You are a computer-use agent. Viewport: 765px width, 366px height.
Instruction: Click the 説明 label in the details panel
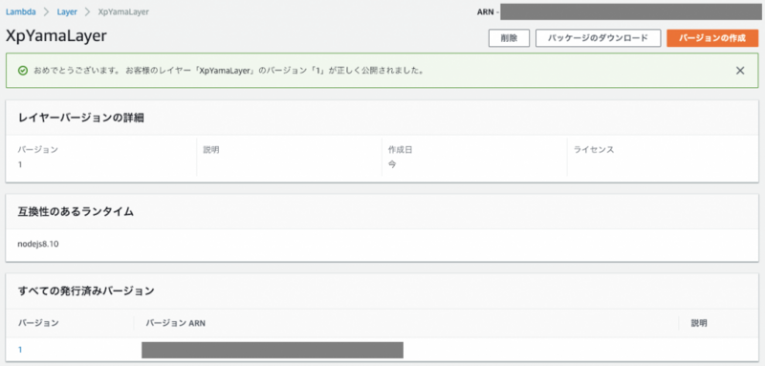click(211, 150)
